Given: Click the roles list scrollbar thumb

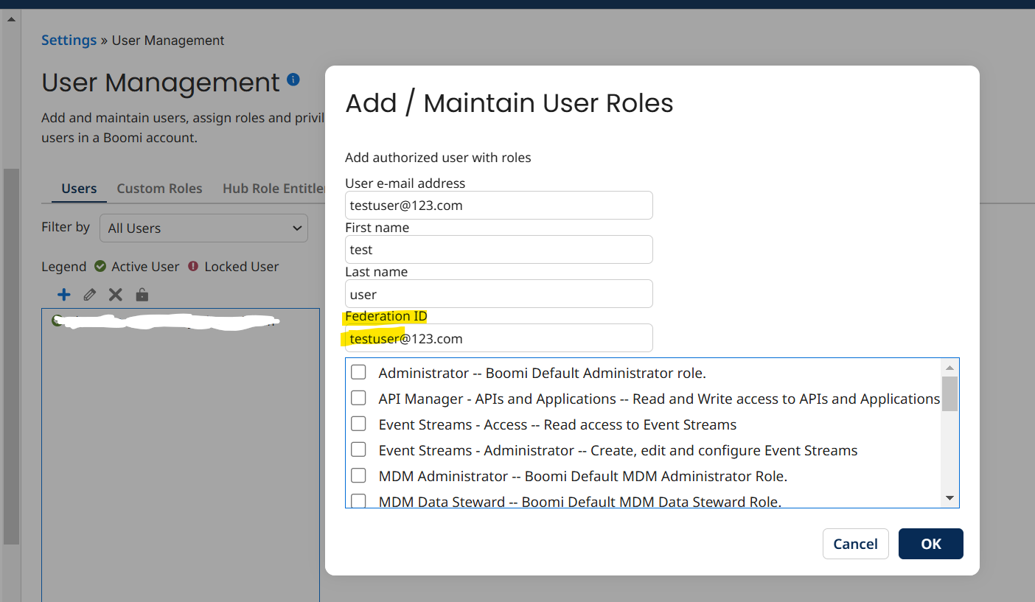Looking at the screenshot, I should tap(949, 393).
